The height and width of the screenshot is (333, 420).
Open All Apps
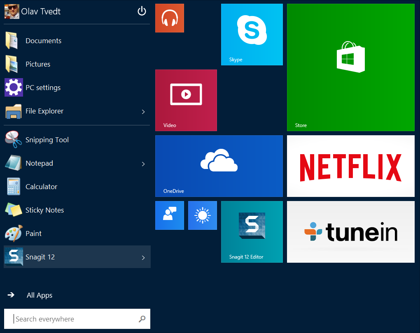(x=39, y=295)
